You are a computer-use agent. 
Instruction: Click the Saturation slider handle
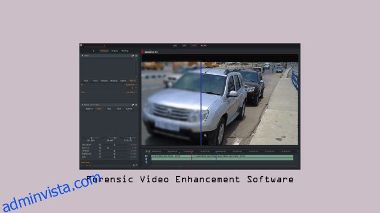114,145
